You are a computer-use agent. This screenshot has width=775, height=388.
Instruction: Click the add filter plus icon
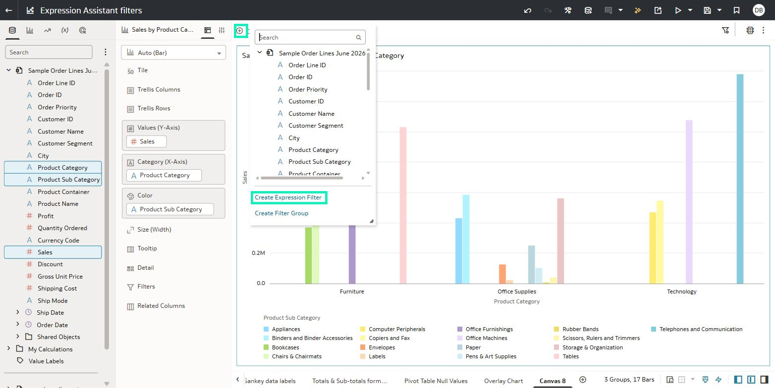tap(239, 31)
